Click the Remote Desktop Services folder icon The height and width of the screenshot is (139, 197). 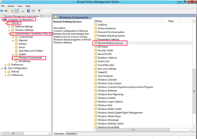click(96, 43)
